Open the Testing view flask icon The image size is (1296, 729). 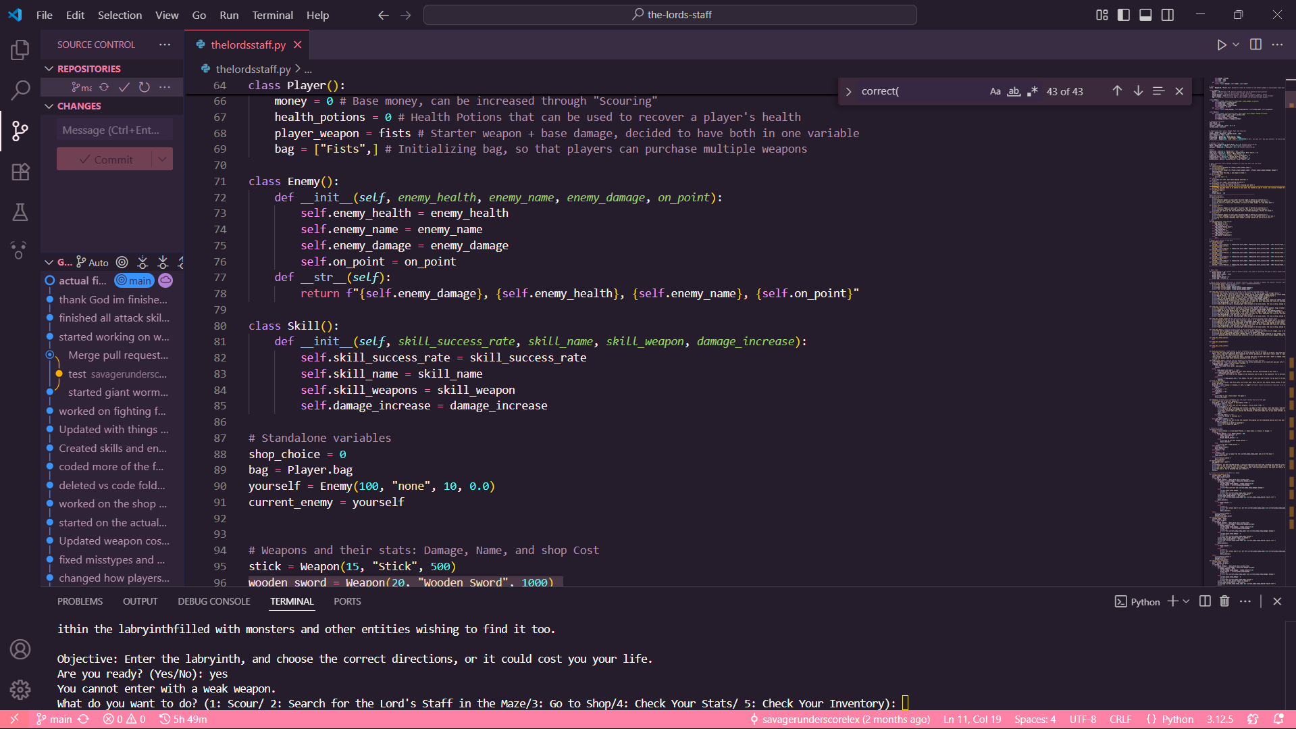point(20,212)
